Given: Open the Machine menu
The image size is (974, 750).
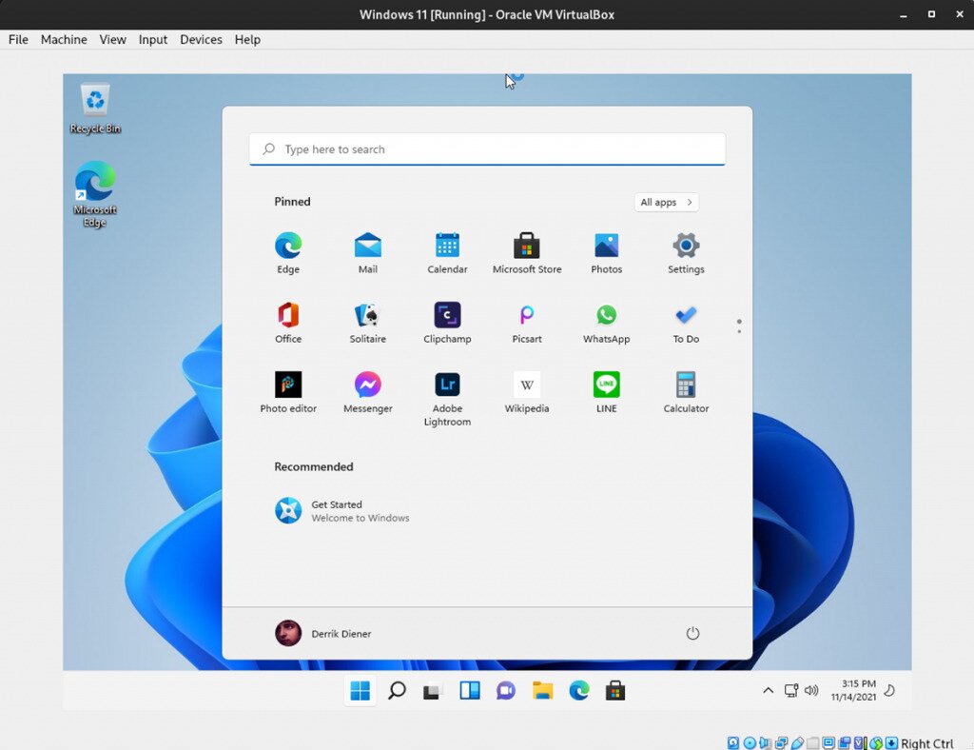Looking at the screenshot, I should 64,40.
